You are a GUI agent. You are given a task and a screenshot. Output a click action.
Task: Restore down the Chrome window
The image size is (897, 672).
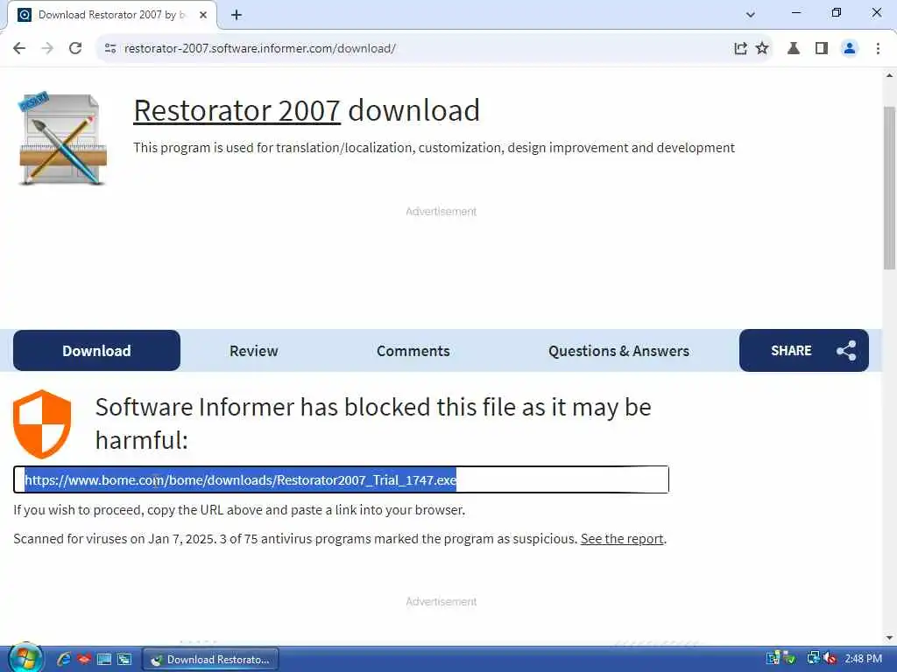point(837,12)
